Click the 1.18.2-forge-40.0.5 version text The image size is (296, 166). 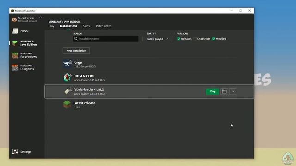click(84, 66)
